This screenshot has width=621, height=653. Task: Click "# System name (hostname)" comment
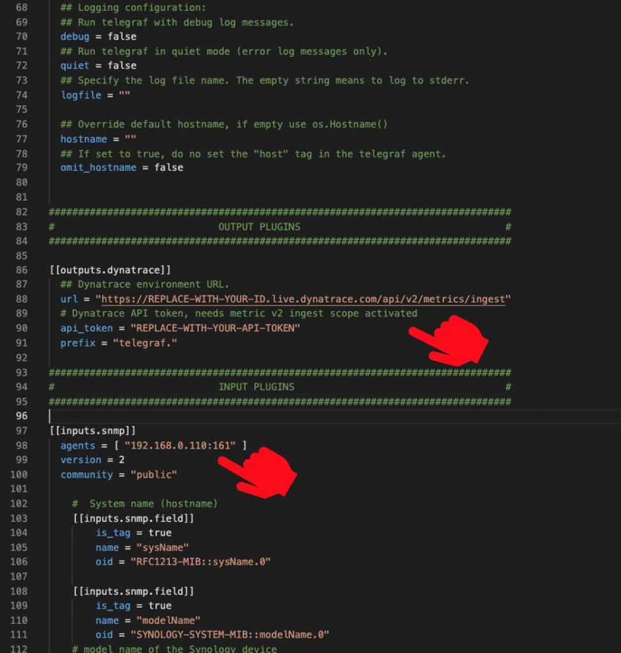145,504
